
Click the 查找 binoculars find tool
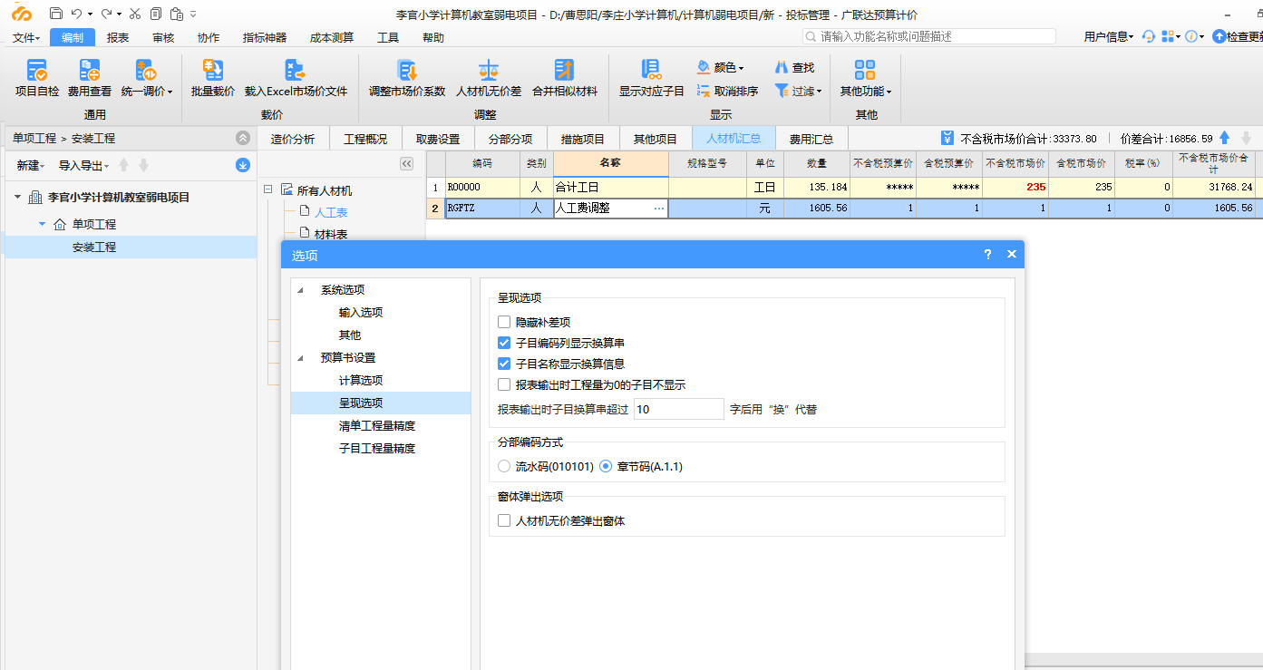tap(795, 67)
